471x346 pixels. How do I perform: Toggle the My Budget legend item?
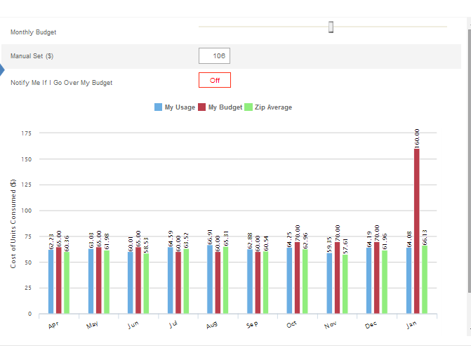tap(220, 107)
